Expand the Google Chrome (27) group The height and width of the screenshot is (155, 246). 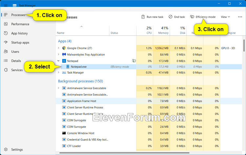pyautogui.click(x=58, y=48)
